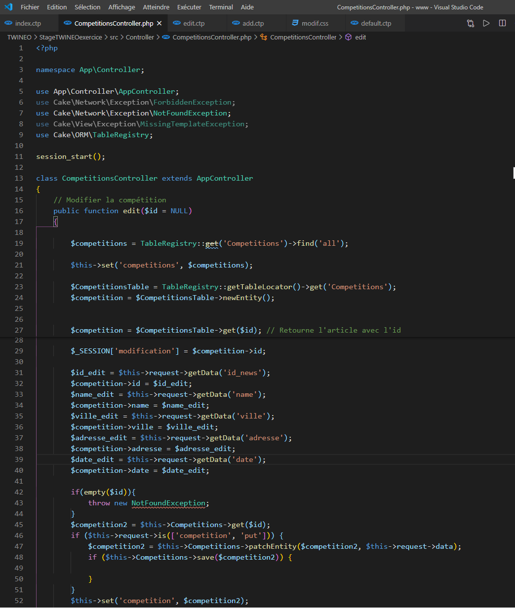This screenshot has height=608, width=515.
Task: Click the Visual Studio Code logo icon
Action: point(8,7)
